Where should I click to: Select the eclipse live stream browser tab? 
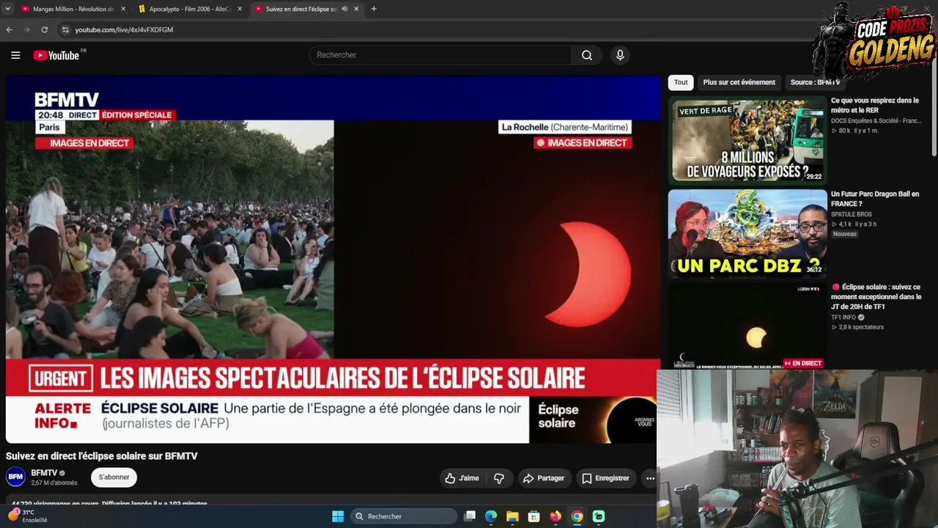click(x=306, y=9)
